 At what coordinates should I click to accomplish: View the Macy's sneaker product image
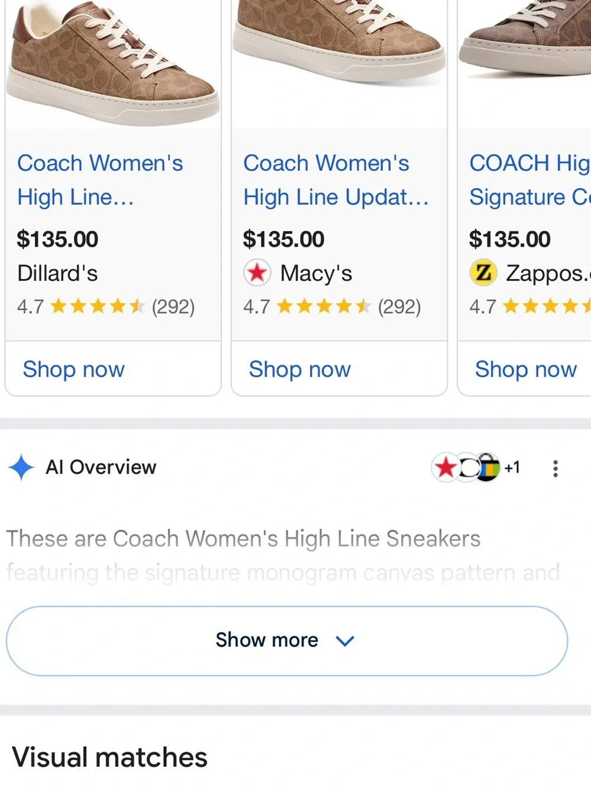tap(339, 64)
